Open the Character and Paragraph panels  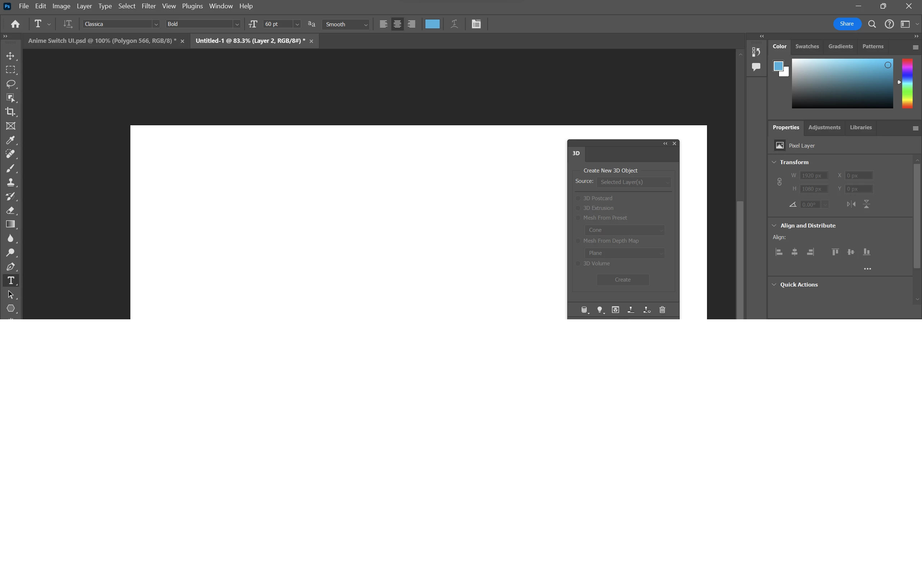[x=476, y=24]
